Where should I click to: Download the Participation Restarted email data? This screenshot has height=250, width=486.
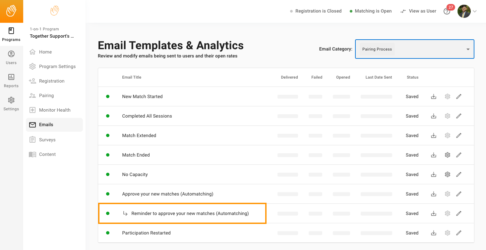click(x=433, y=233)
